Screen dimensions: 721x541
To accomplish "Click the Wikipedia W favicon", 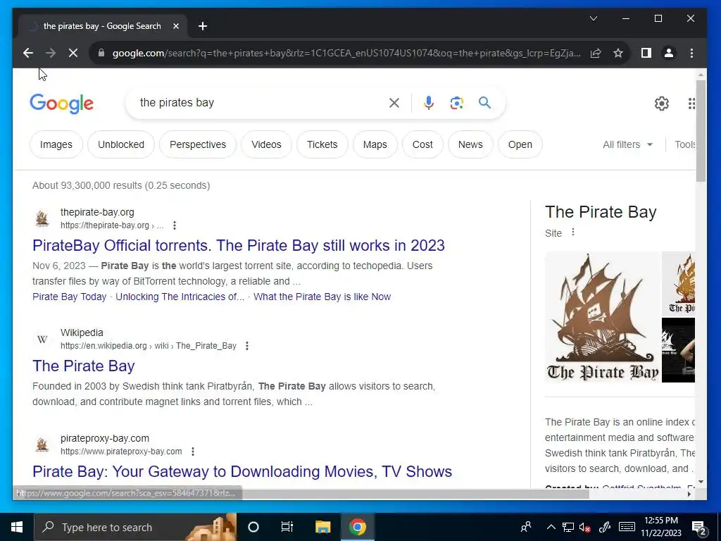I will [x=42, y=340].
